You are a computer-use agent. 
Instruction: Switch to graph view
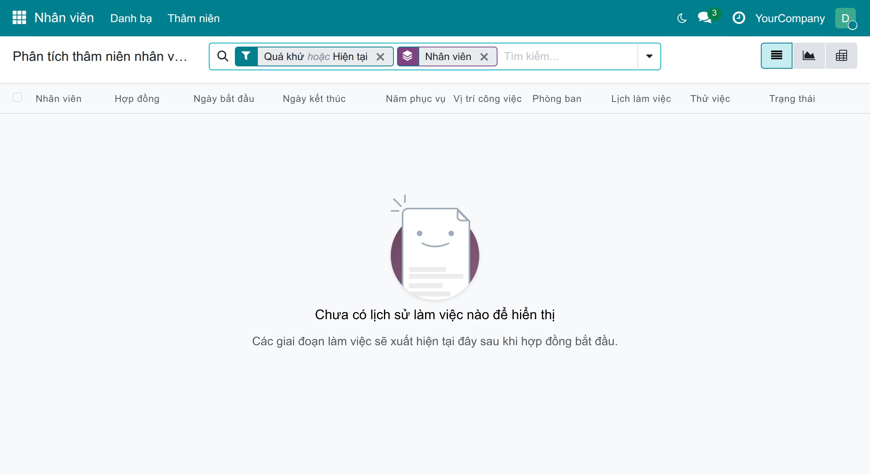pyautogui.click(x=809, y=56)
